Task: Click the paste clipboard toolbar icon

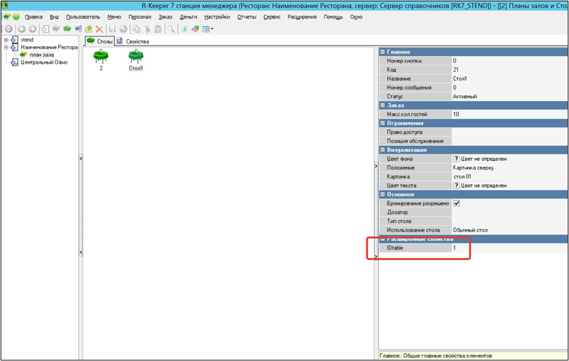Action: (157, 29)
